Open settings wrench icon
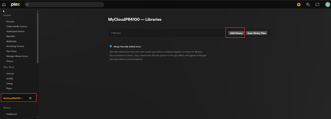 pos(308,4)
